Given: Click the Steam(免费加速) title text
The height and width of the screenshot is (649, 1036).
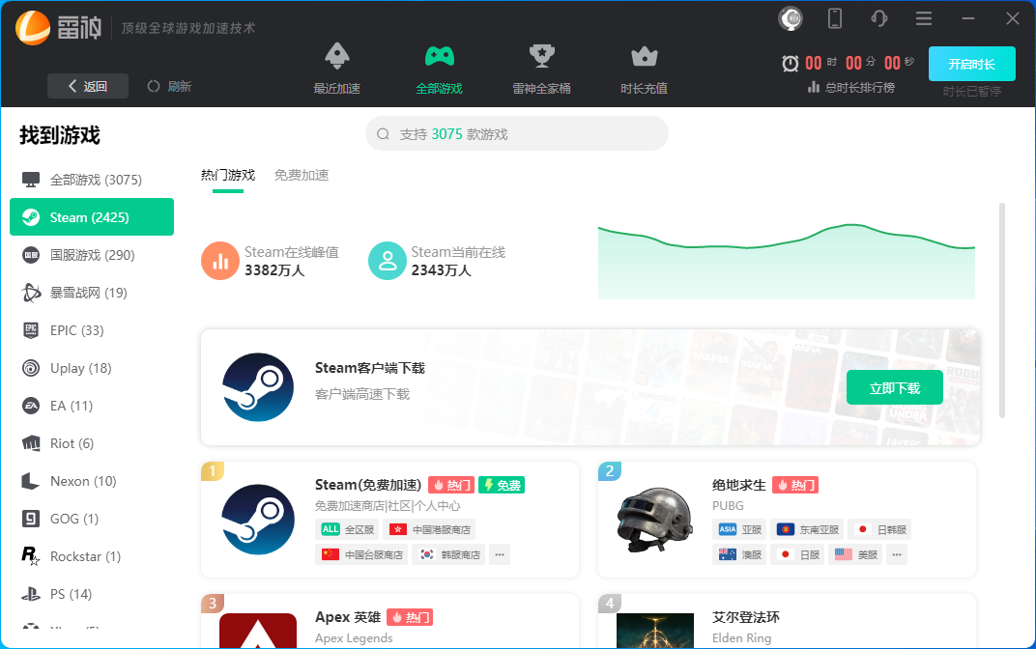Looking at the screenshot, I should coord(368,485).
